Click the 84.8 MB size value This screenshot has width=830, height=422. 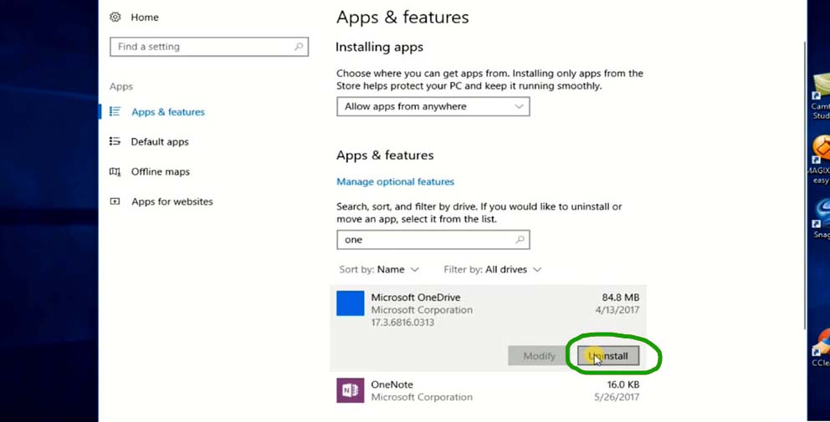[x=620, y=297]
